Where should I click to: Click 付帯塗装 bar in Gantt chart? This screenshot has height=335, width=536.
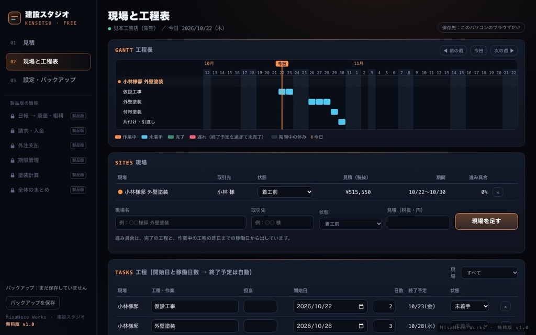[334, 112]
